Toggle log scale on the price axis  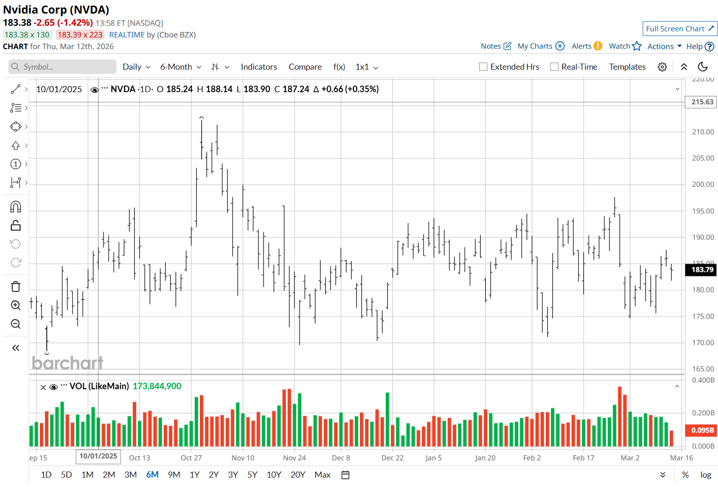pos(706,475)
